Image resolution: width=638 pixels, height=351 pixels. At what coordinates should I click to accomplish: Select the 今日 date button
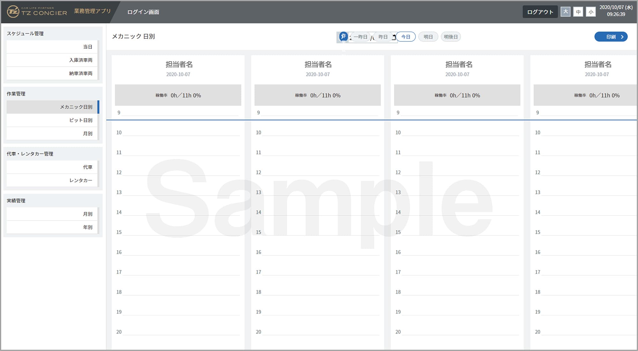click(x=406, y=37)
